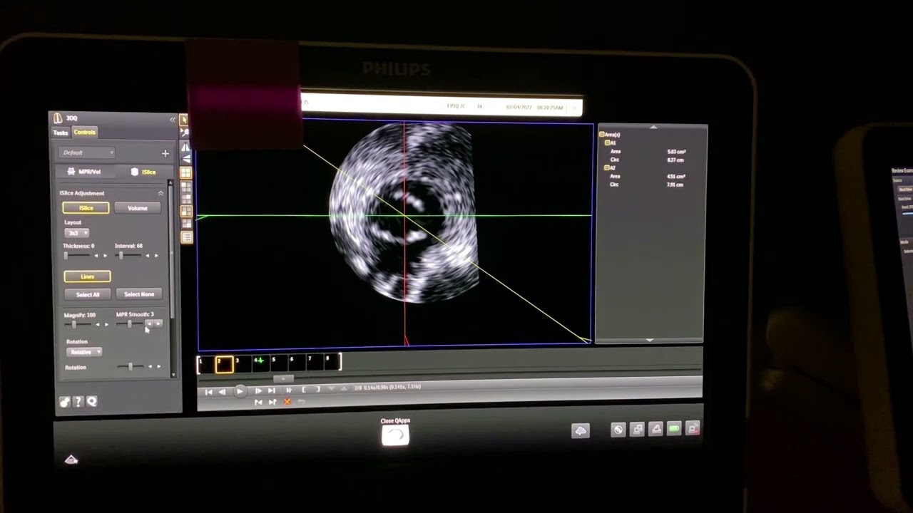This screenshot has height=513, width=913.
Task: Step back one frame
Action: 222,392
